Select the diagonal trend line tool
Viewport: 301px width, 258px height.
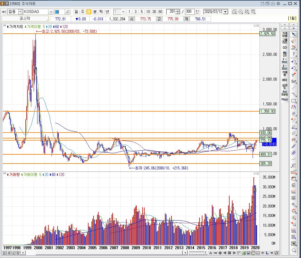294,88
